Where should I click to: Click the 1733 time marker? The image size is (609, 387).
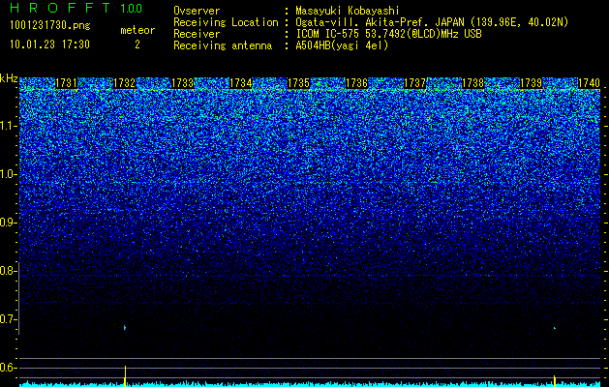(183, 83)
